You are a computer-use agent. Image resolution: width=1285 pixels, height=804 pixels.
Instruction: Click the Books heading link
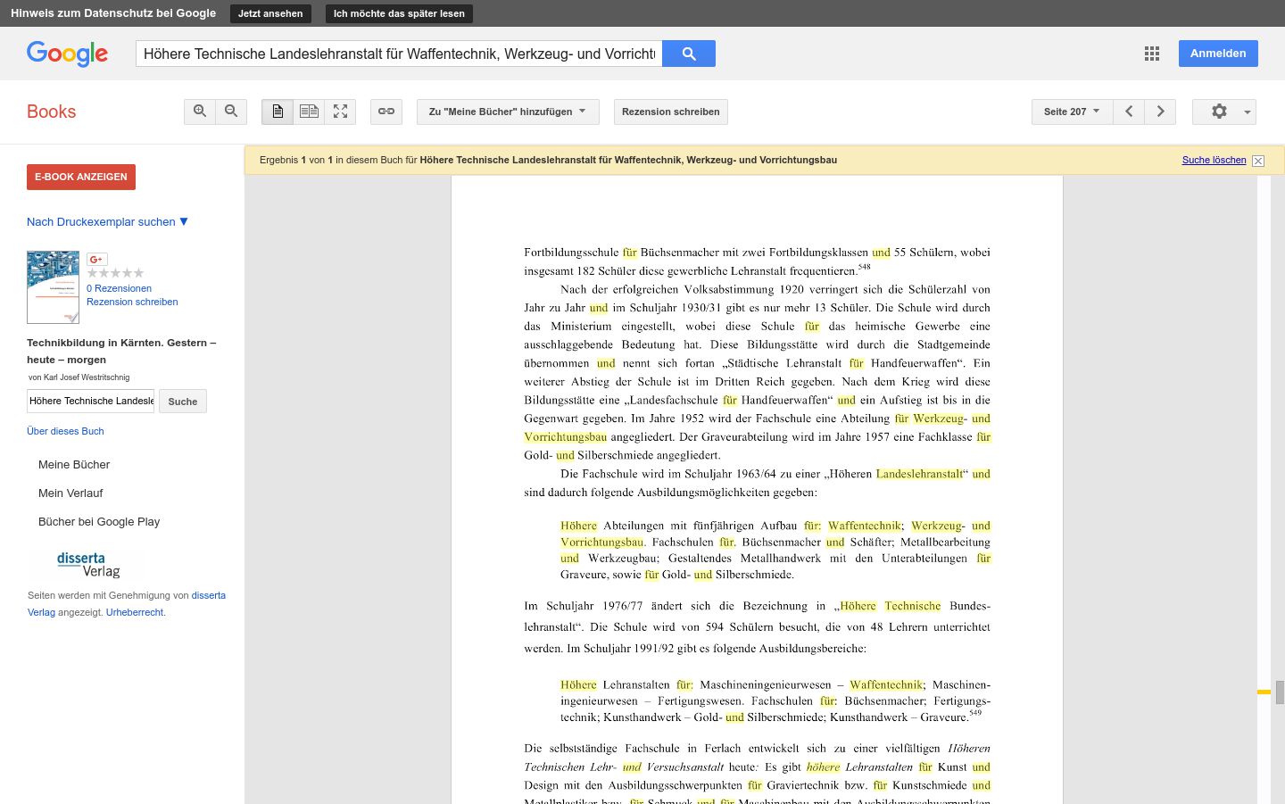coord(51,112)
